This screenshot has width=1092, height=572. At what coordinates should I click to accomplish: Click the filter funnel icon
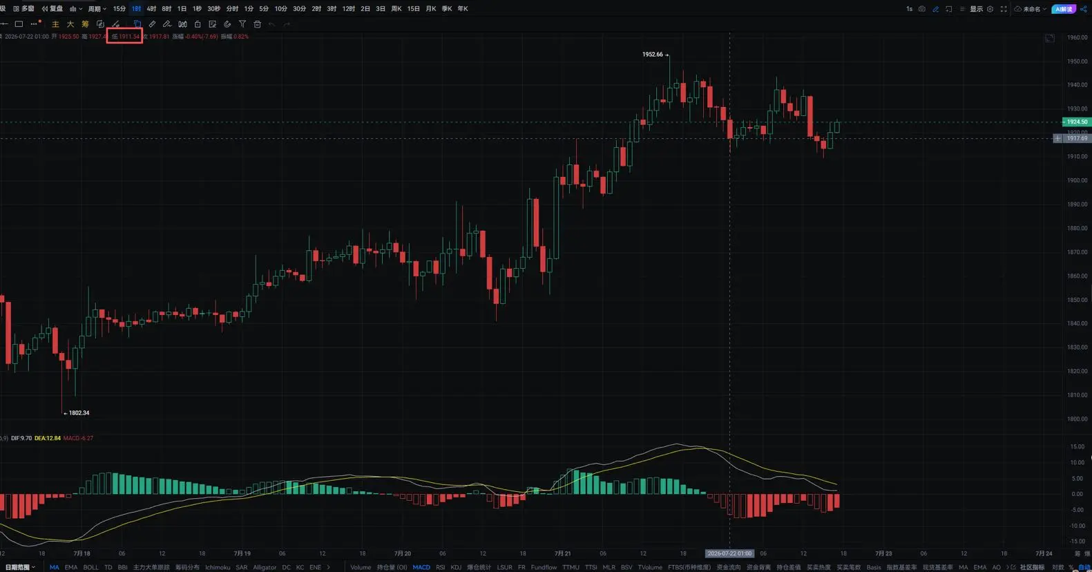pos(242,24)
